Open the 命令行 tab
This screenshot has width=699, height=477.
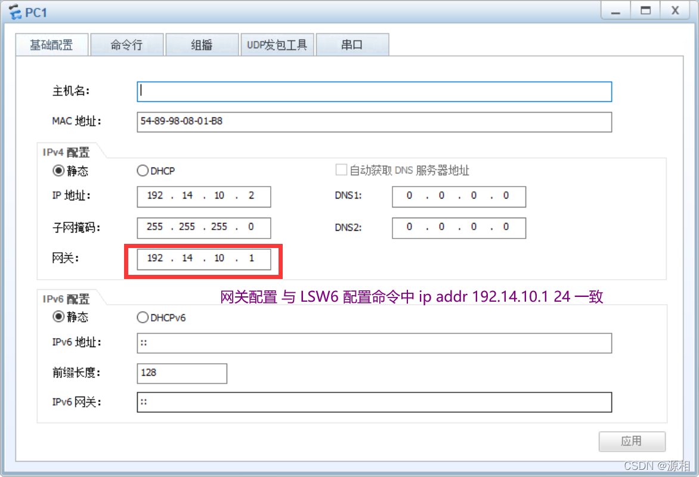[127, 45]
